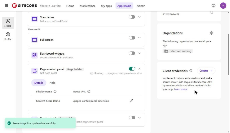The width and height of the screenshot is (230, 133).
Task: Expand the Full screen section chevron
Action: click(139, 38)
